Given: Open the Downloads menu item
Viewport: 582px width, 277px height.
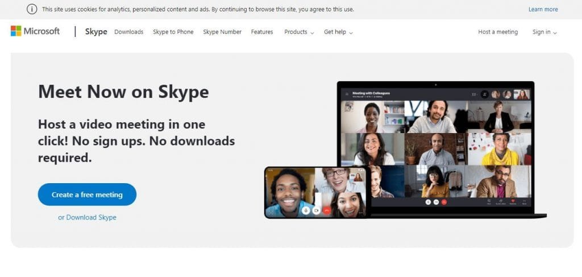Looking at the screenshot, I should (129, 32).
